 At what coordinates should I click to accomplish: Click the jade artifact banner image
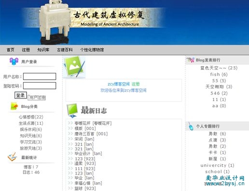point(55,22)
